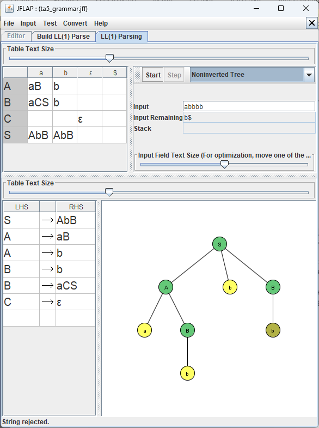Select the B node directly under S
Viewport: 319px width, 428px height.
[273, 287]
